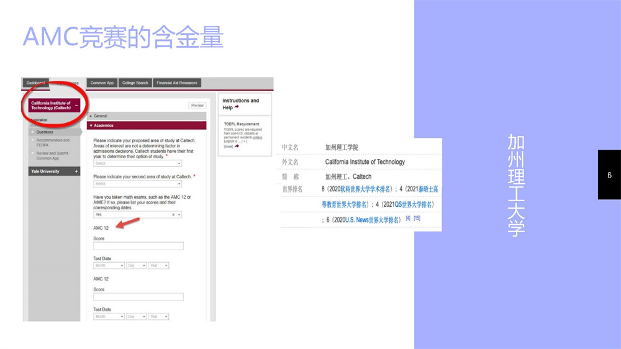Open the math exams Yes dropdown arrow
This screenshot has width=621, height=349.
point(179,215)
